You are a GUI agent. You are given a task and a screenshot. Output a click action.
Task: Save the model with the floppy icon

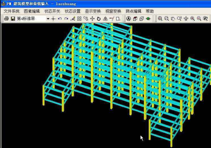pyautogui.click(x=13, y=18)
